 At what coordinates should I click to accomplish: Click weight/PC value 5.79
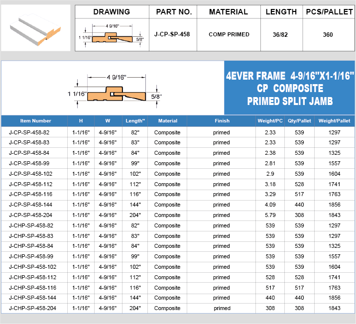click(270, 215)
